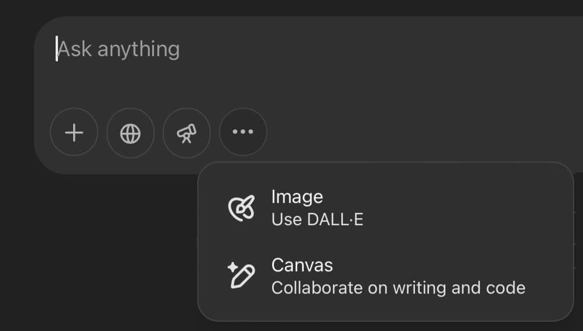583x331 pixels.
Task: Click the "Ask anything" prompt field
Action: pos(234,50)
